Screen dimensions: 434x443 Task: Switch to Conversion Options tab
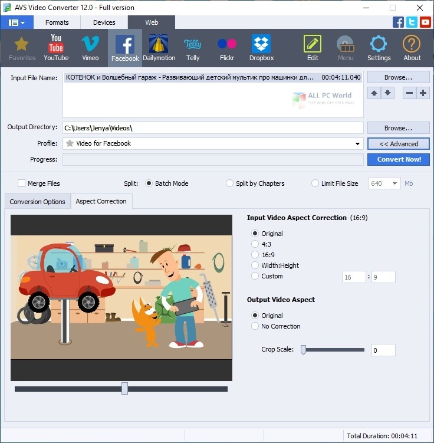(x=37, y=202)
